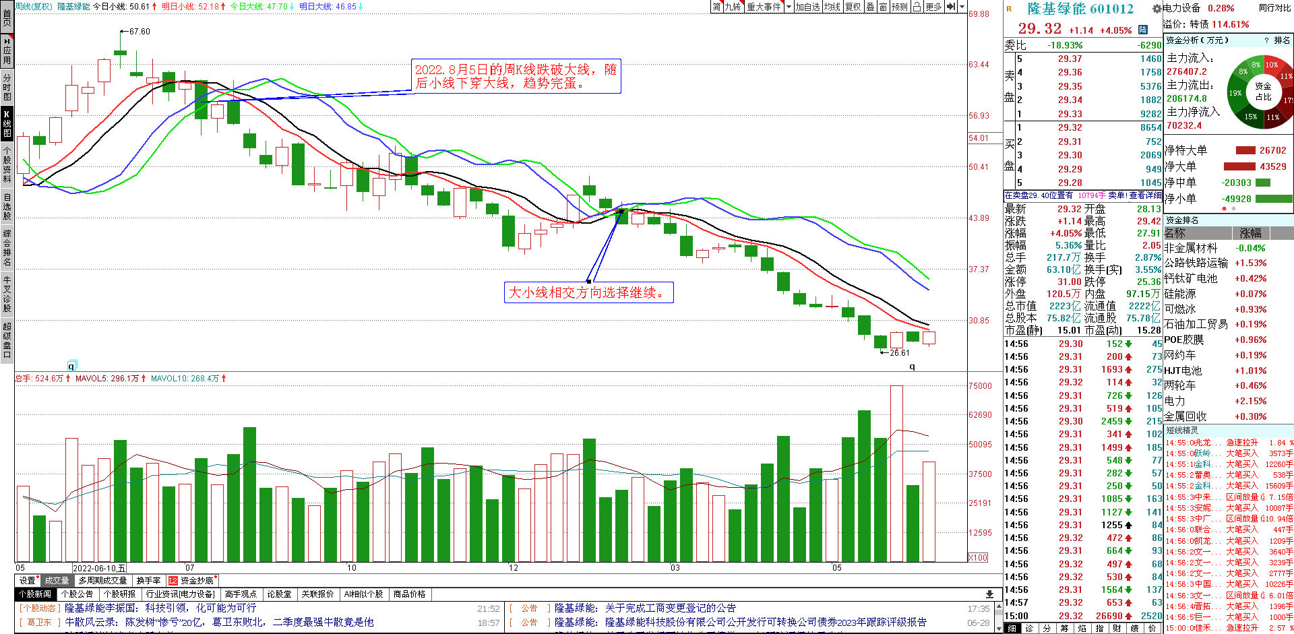Enable the 九转 indicator toolbar button
Screen dimensions: 1294x634
(x=733, y=7)
